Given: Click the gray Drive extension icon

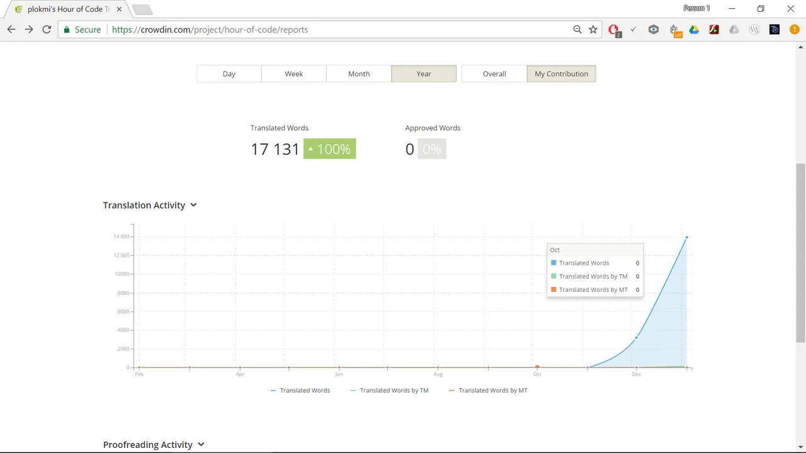Looking at the screenshot, I should point(734,30).
